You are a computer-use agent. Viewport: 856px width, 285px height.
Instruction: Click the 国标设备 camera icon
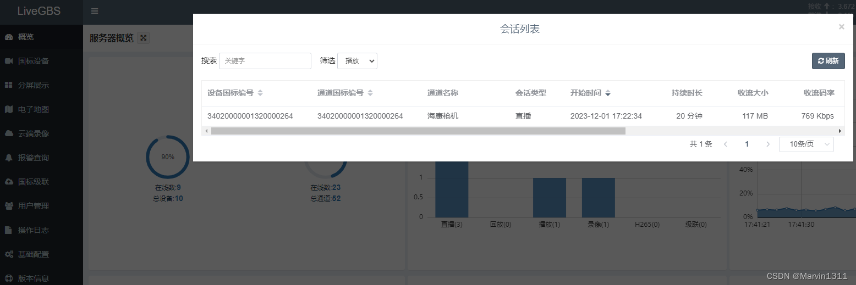point(9,61)
